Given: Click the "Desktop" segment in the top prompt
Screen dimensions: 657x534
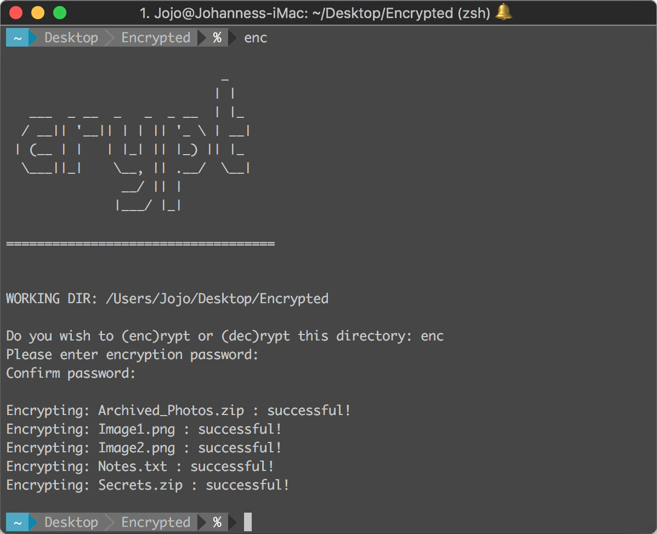Looking at the screenshot, I should 71,38.
